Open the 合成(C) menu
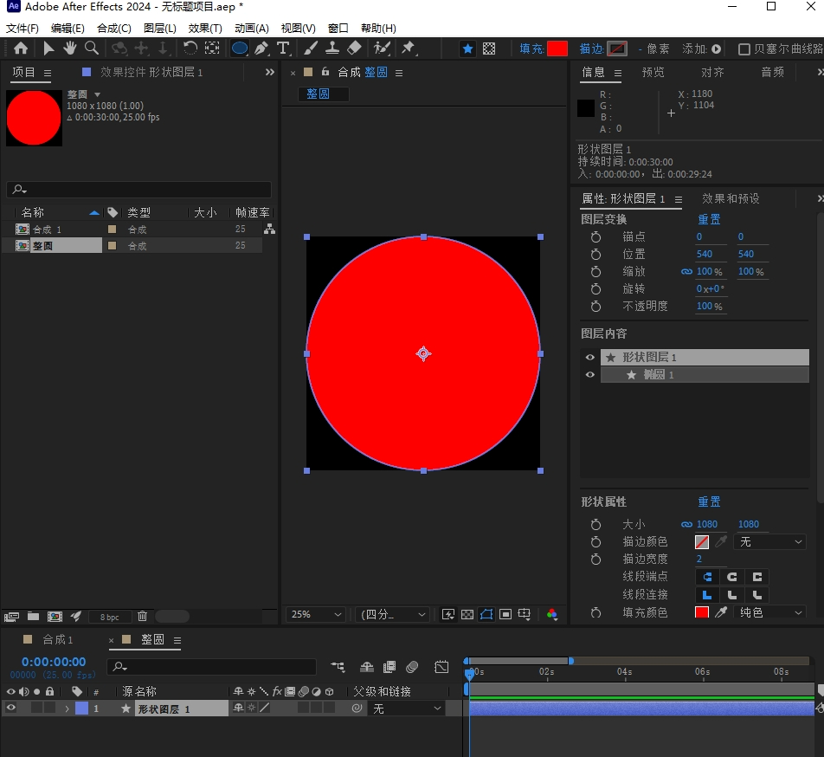The width and height of the screenshot is (824, 757). pos(114,29)
